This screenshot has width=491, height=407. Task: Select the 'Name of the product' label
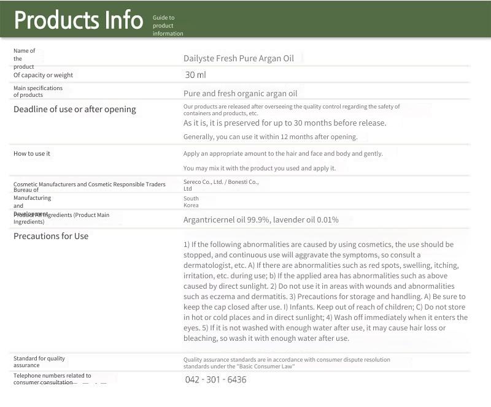coord(24,58)
